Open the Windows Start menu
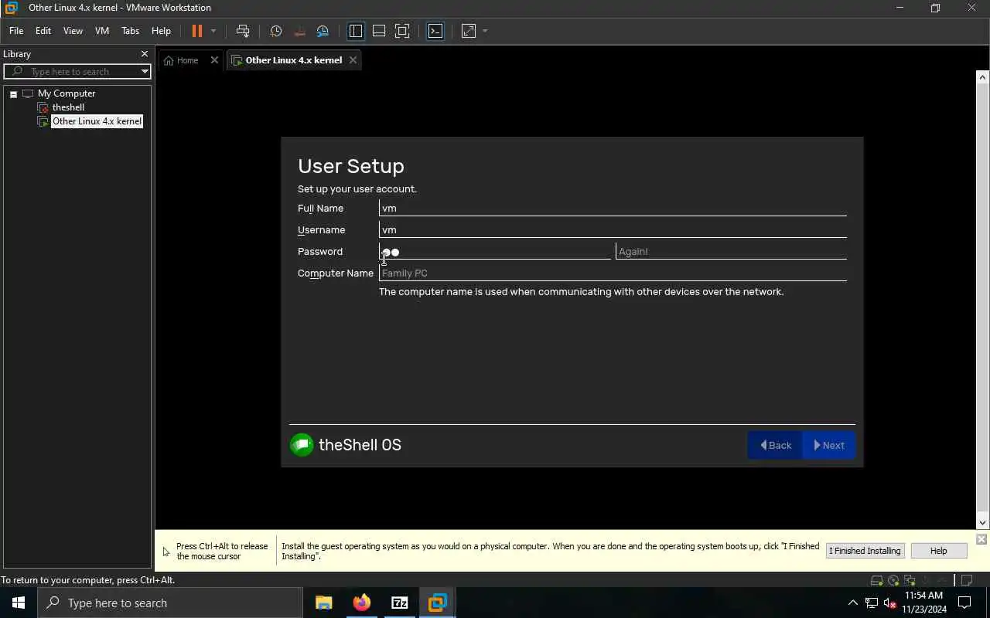 19,603
